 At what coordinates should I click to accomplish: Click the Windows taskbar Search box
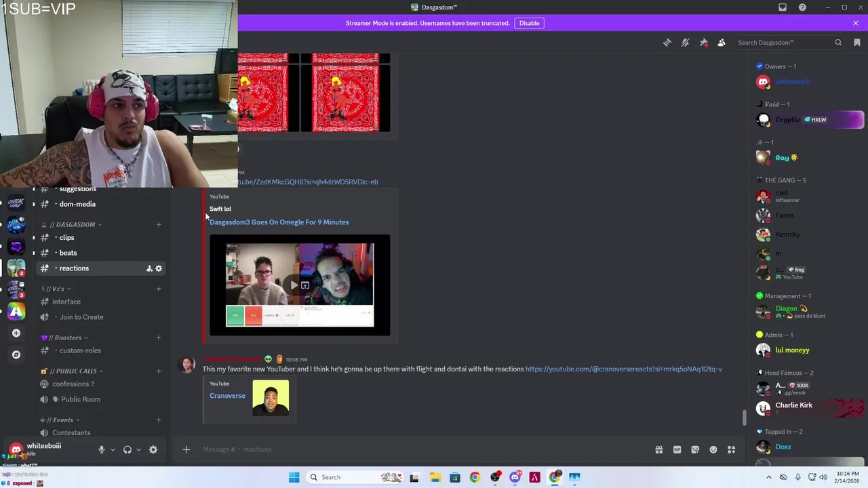[355, 477]
